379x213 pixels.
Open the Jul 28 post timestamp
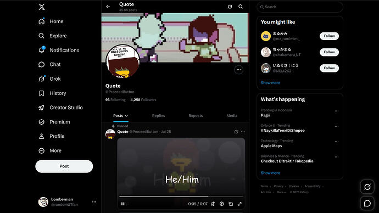coord(166,132)
